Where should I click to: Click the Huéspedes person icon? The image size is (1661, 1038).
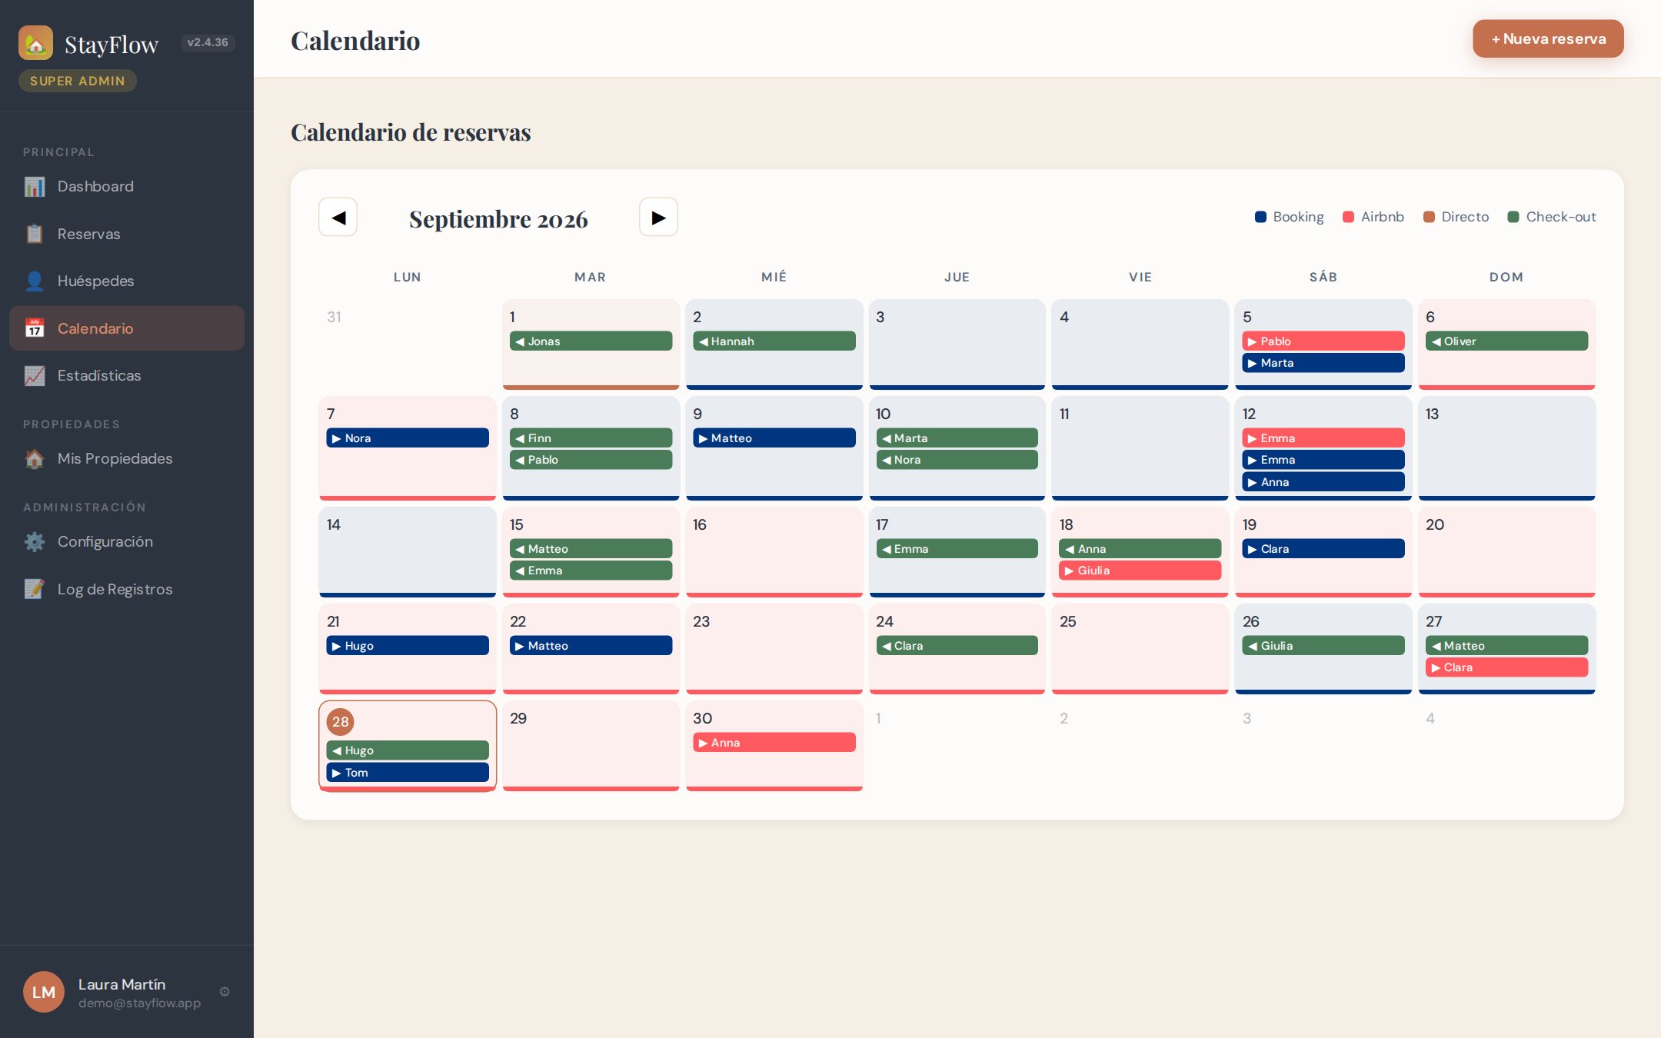pos(35,281)
